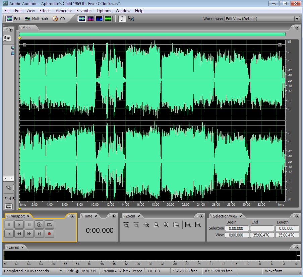Open the Favorites menu
This screenshot has width=303, height=277.
(84, 11)
